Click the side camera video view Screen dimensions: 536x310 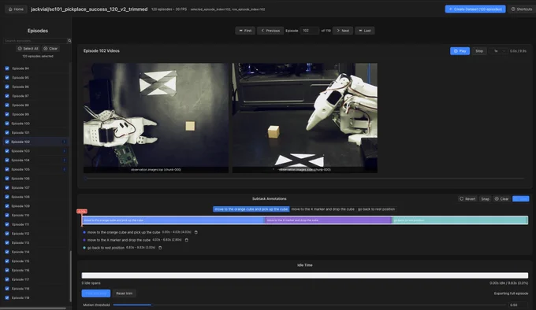pyautogui.click(x=305, y=118)
